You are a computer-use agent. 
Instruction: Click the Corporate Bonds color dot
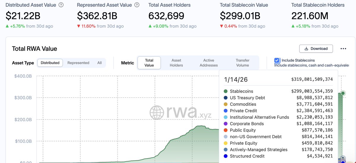point(226,124)
